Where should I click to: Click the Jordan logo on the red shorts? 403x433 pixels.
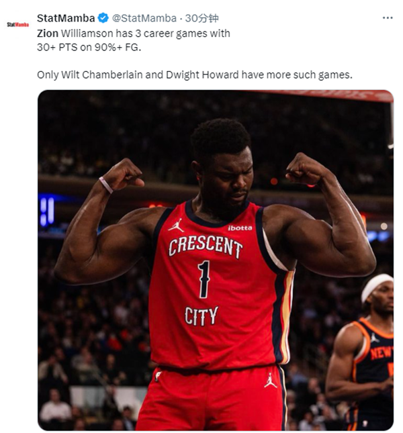click(x=270, y=380)
